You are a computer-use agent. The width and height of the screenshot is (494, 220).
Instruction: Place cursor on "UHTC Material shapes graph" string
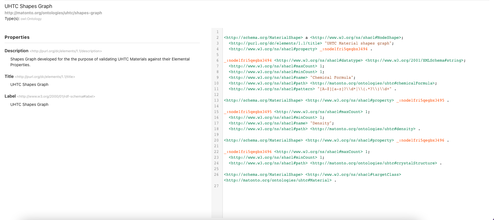pos(358,43)
